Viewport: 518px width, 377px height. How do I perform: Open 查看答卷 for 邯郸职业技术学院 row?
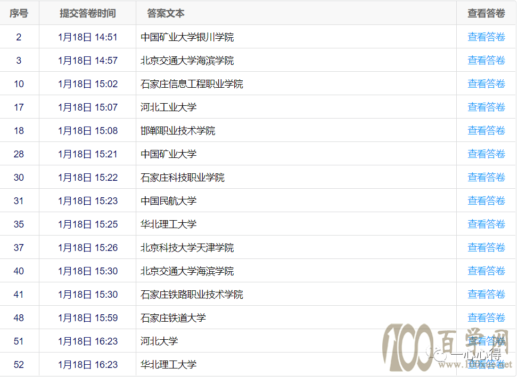486,130
